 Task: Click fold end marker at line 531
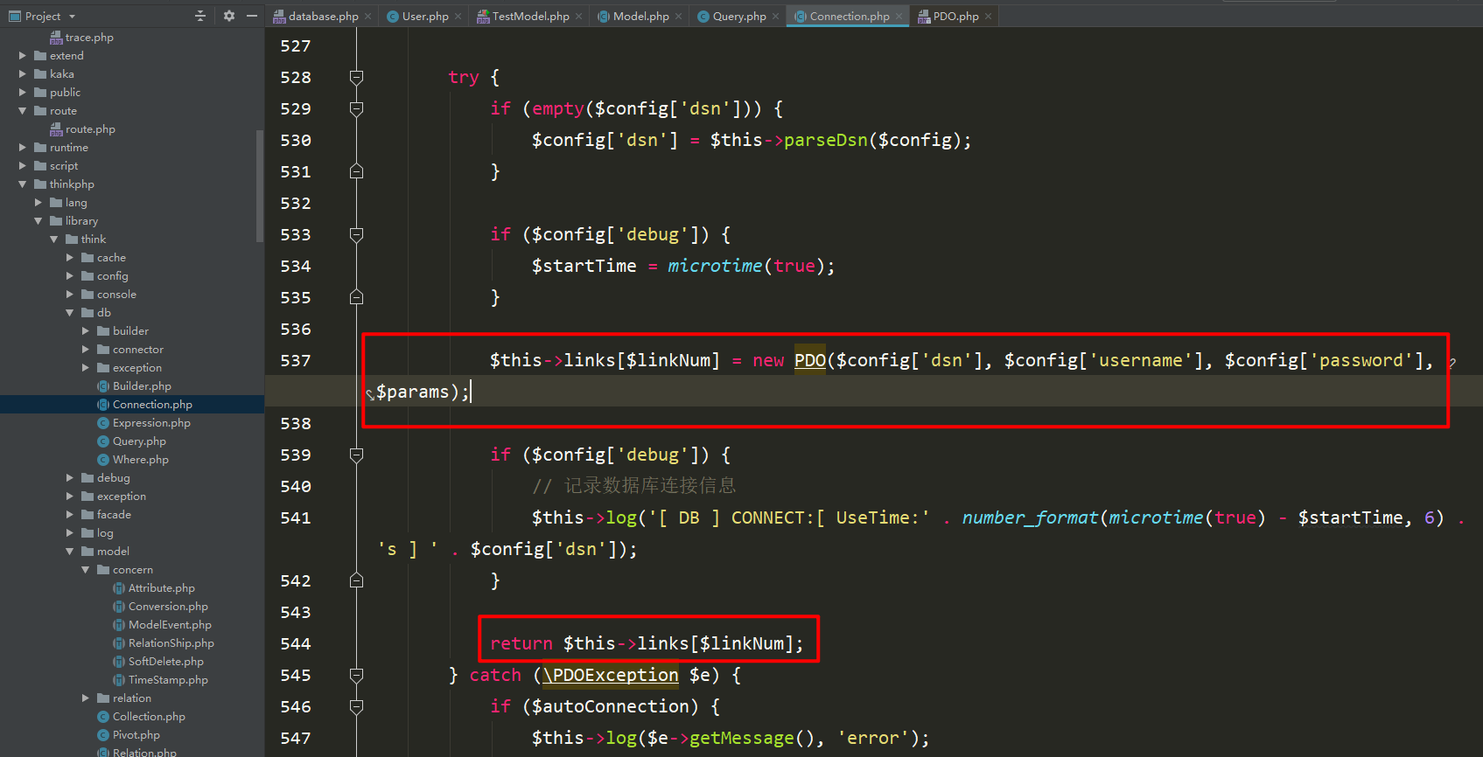point(356,171)
